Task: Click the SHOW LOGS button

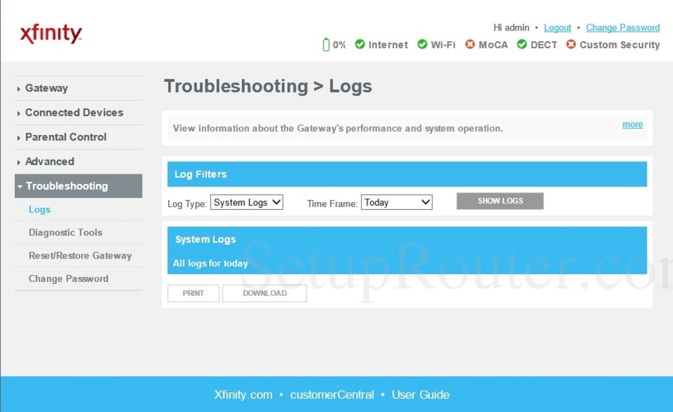Action: (x=500, y=201)
